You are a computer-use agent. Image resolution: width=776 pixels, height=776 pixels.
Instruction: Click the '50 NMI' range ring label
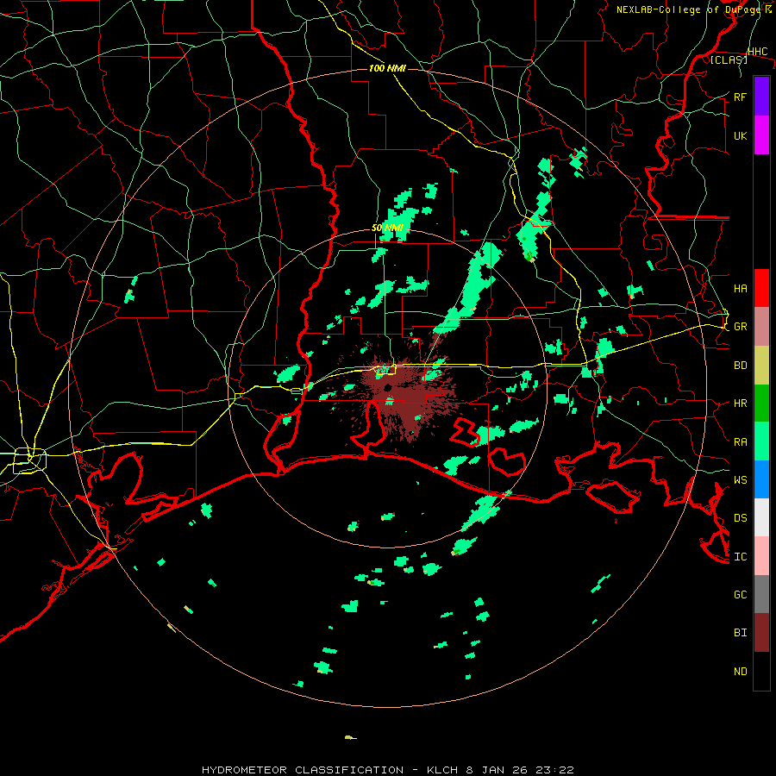point(387,228)
